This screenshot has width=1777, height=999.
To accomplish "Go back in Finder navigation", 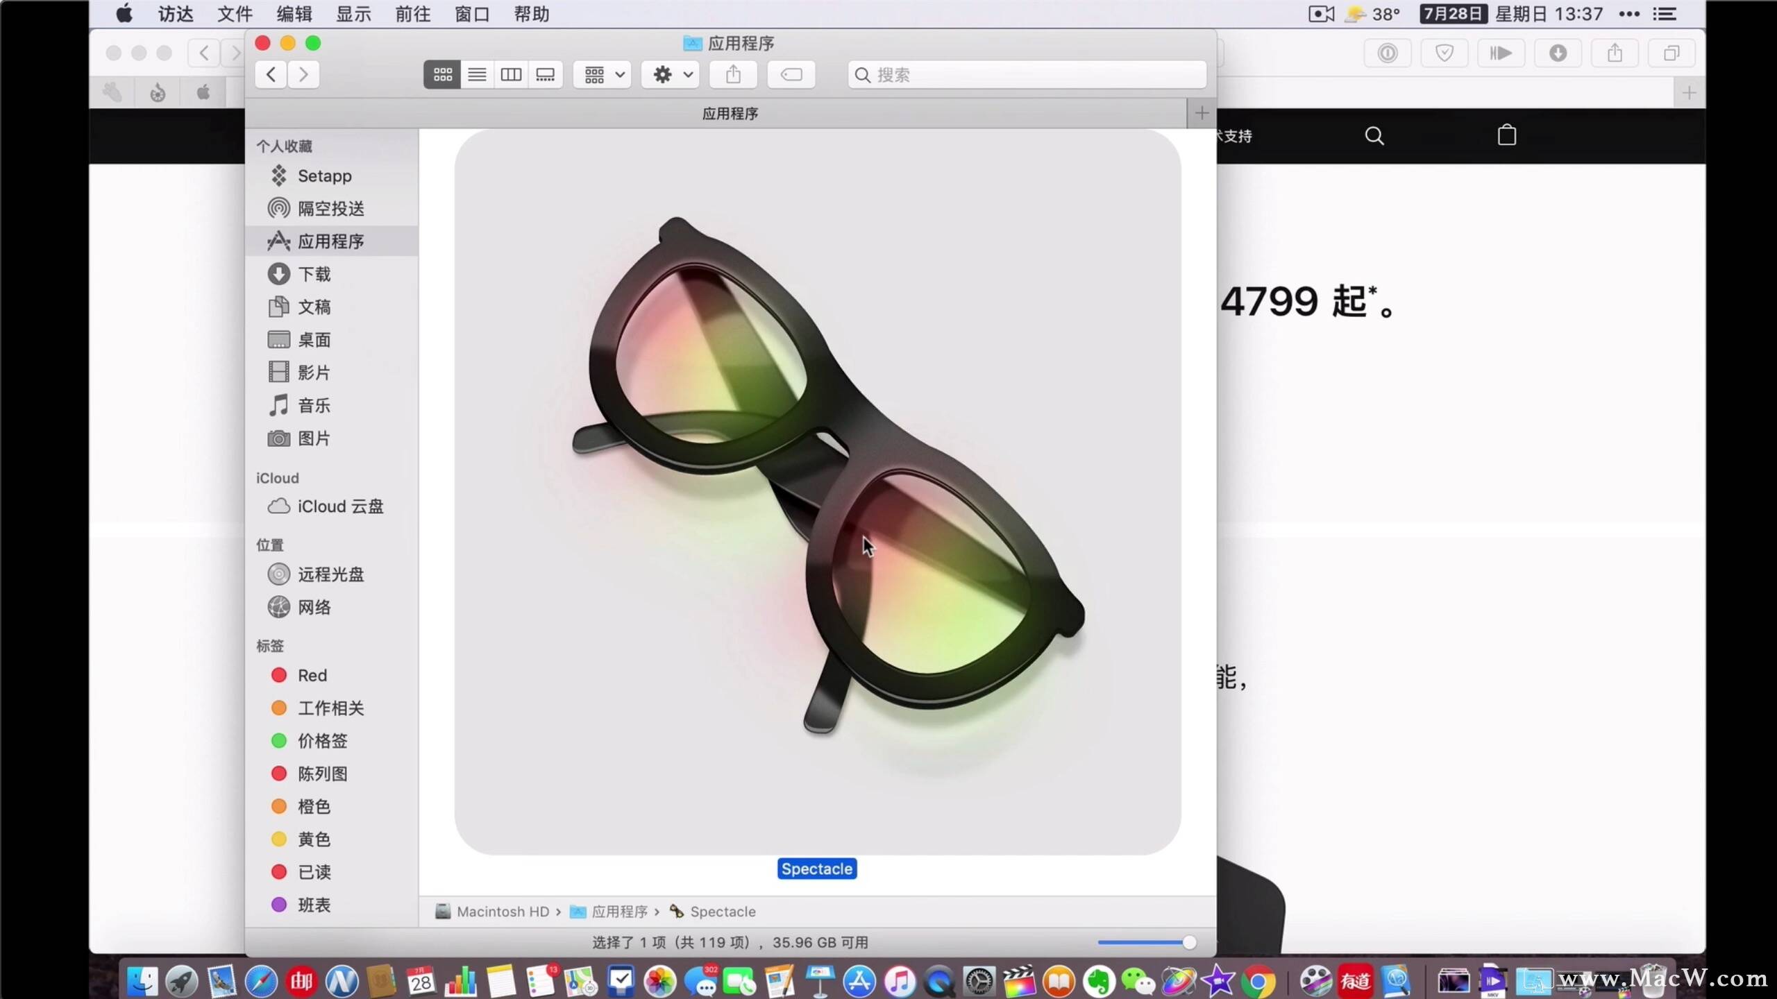I will [271, 74].
